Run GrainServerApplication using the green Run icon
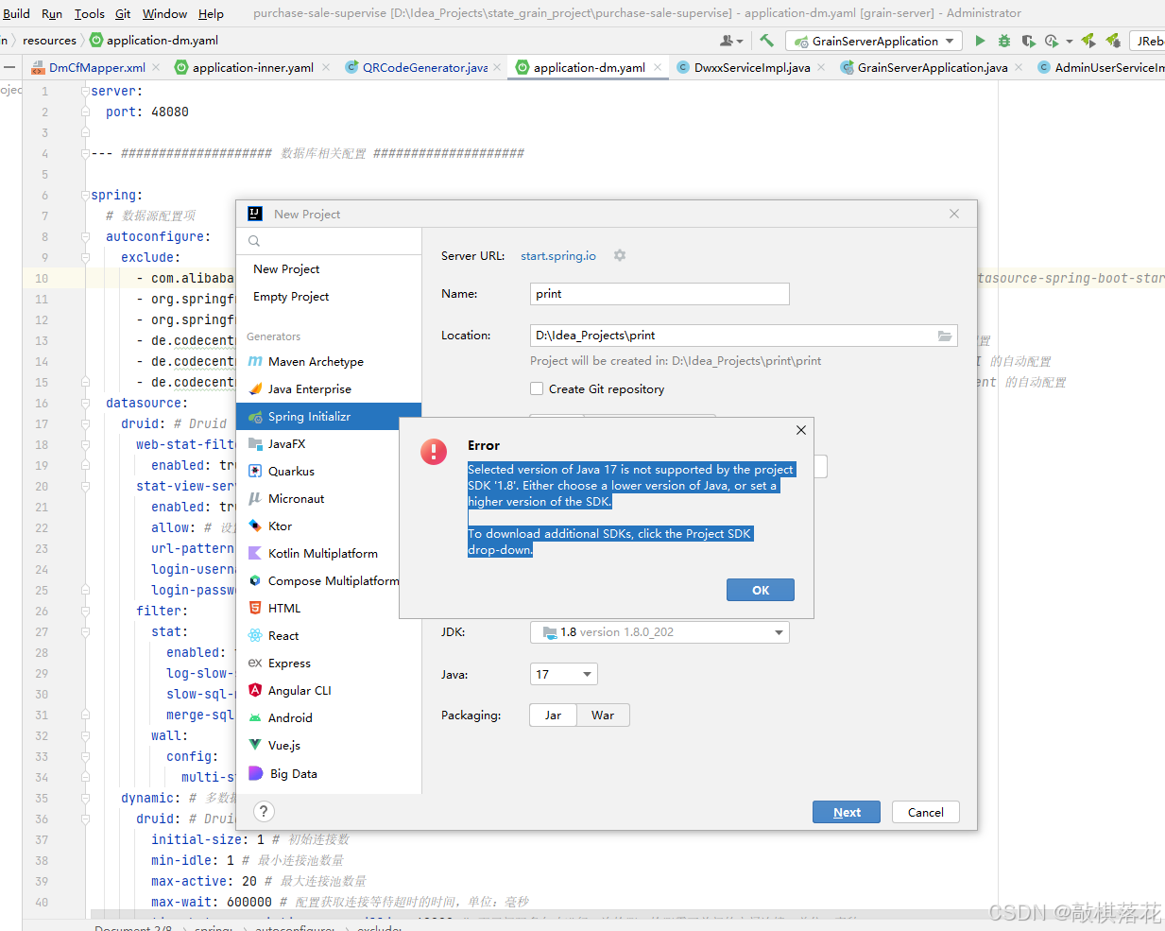The width and height of the screenshot is (1165, 931). tap(980, 41)
